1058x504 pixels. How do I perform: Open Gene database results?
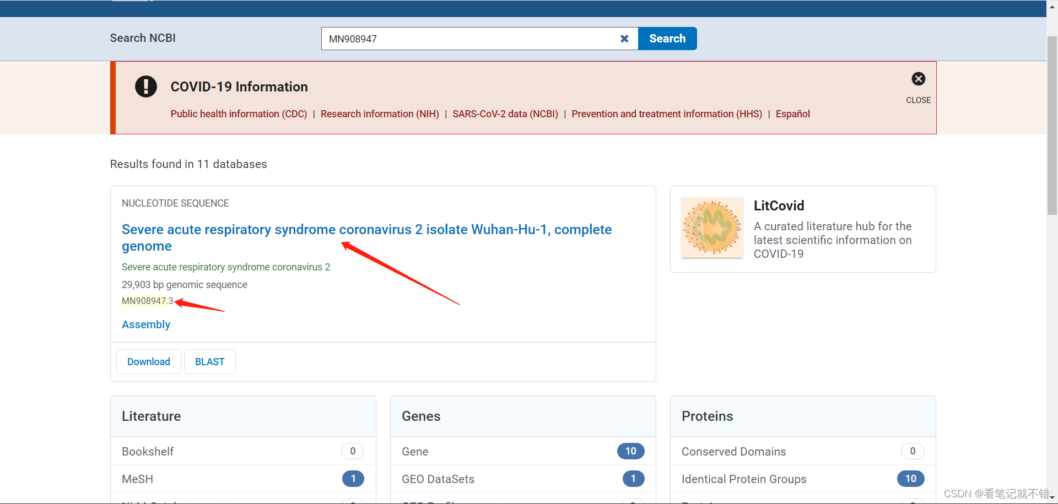click(523, 451)
